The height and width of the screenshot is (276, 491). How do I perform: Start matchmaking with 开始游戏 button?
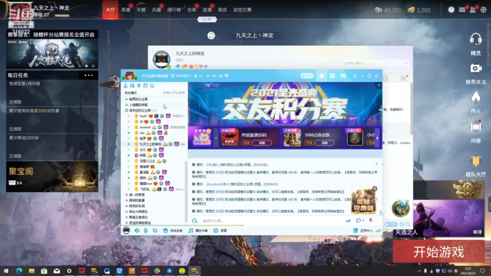click(438, 252)
